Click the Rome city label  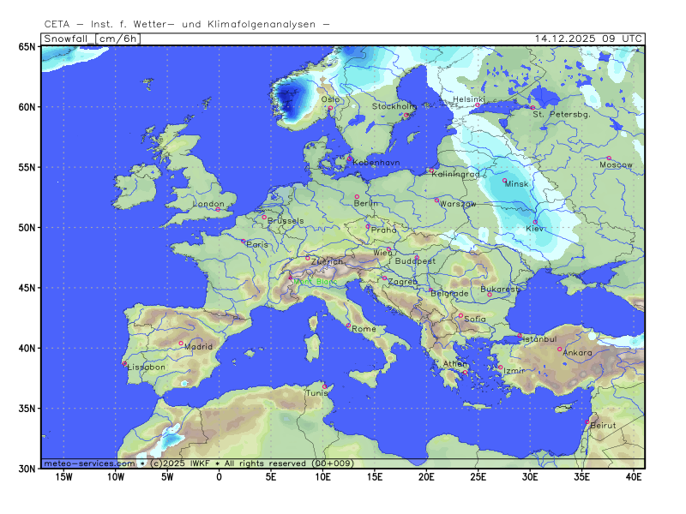pyautogui.click(x=364, y=329)
